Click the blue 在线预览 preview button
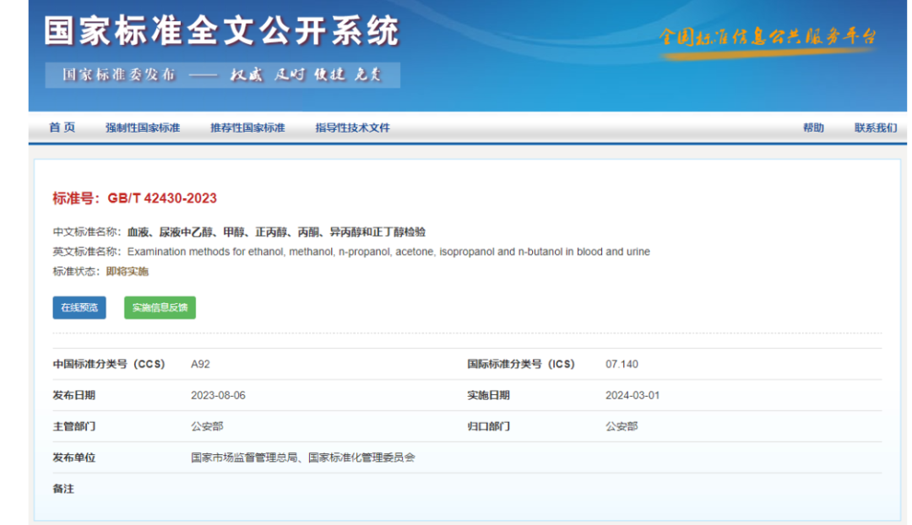This screenshot has height=525, width=912. point(79,307)
